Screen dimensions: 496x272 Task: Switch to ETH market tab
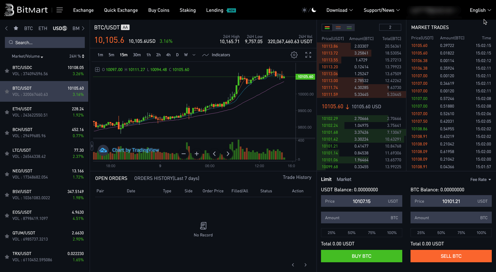[43, 28]
